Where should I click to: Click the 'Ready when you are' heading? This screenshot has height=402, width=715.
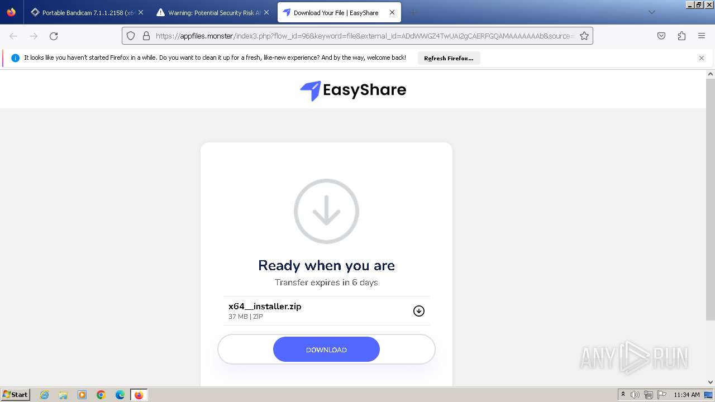(326, 265)
